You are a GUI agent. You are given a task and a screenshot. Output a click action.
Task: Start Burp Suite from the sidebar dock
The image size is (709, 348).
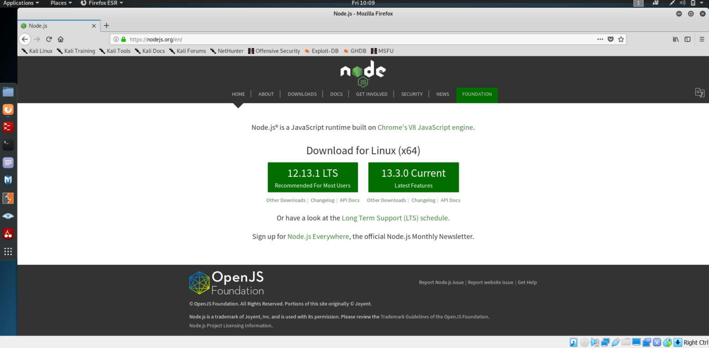[8, 198]
